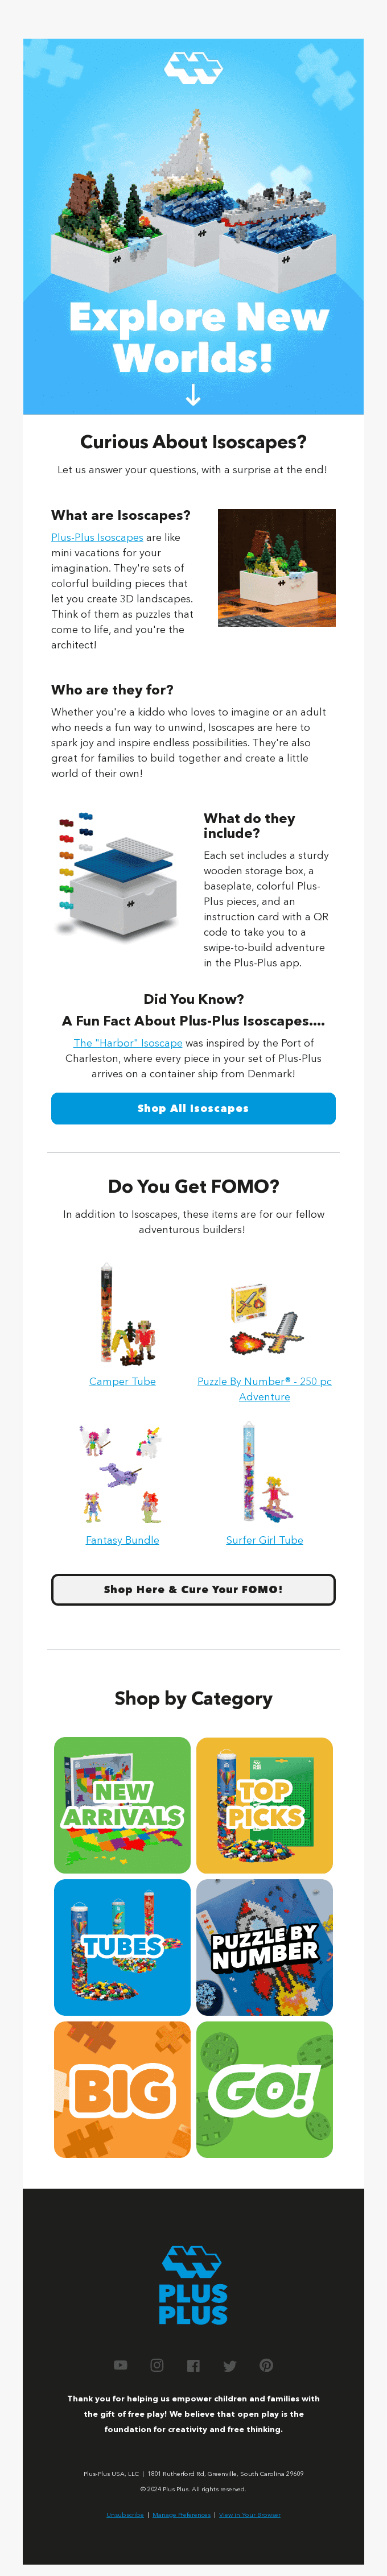387x2576 pixels.
Task: Open the YouTube icon in footer
Action: (121, 2365)
